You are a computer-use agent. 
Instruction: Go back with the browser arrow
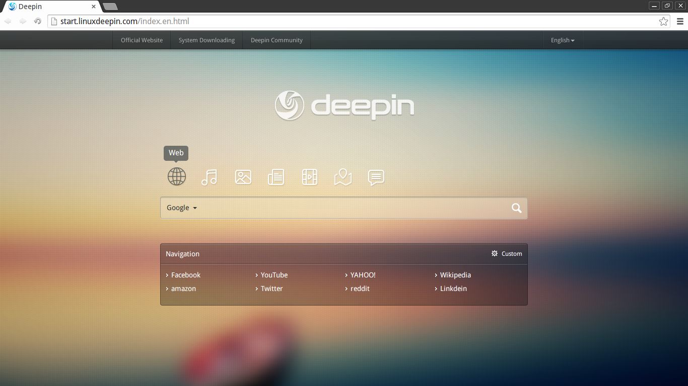click(x=8, y=21)
